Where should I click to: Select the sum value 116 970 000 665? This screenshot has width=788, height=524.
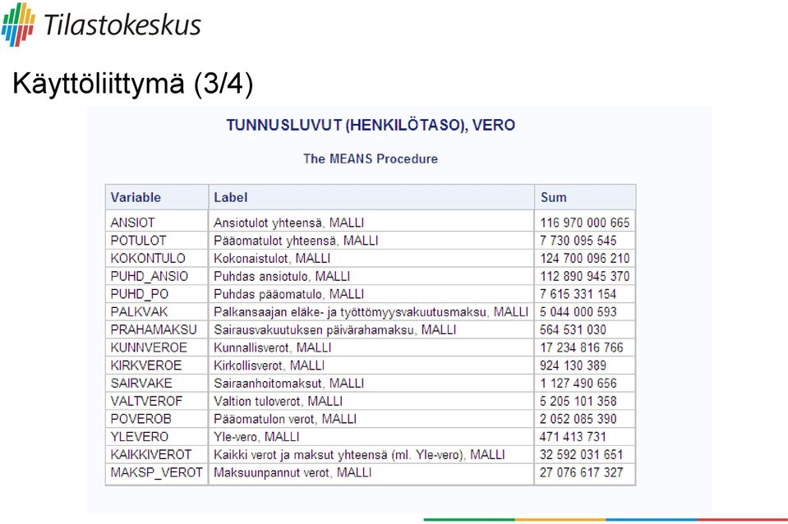[x=584, y=223]
